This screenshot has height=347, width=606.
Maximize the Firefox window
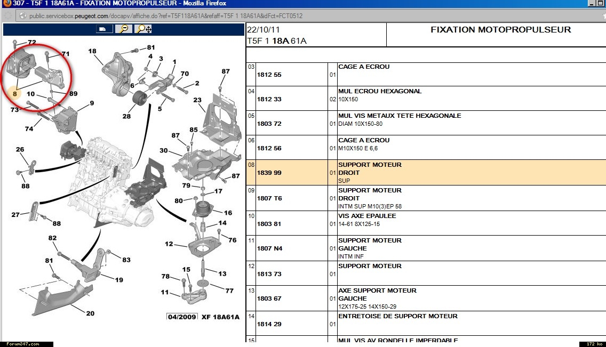(x=600, y=4)
